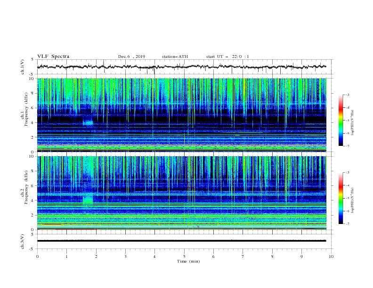Select the "start UT = 22:0 :1" text
The image size is (373, 288).
point(227,56)
